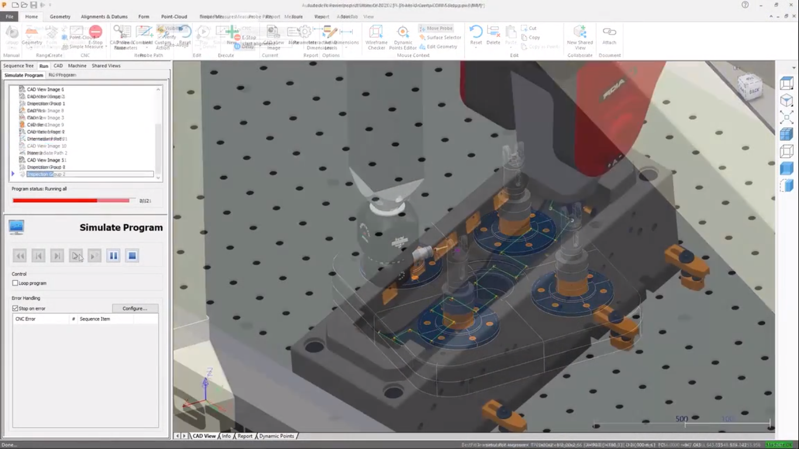This screenshot has height=449, width=799.
Task: Open the Alignments & Datums ribbon tab
Action: point(104,16)
